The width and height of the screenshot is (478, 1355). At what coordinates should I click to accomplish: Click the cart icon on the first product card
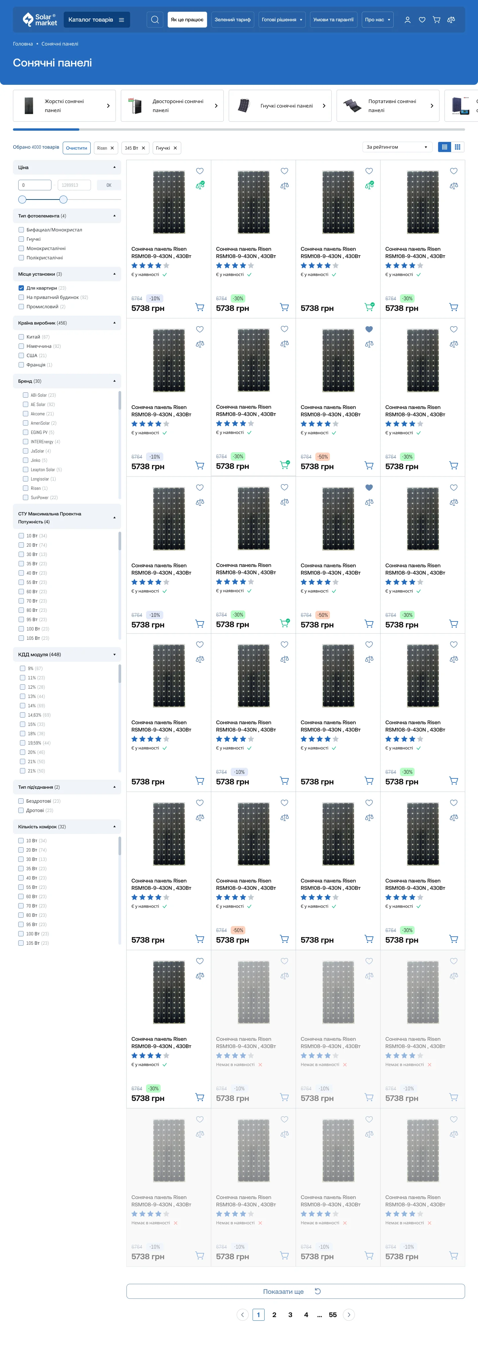199,307
